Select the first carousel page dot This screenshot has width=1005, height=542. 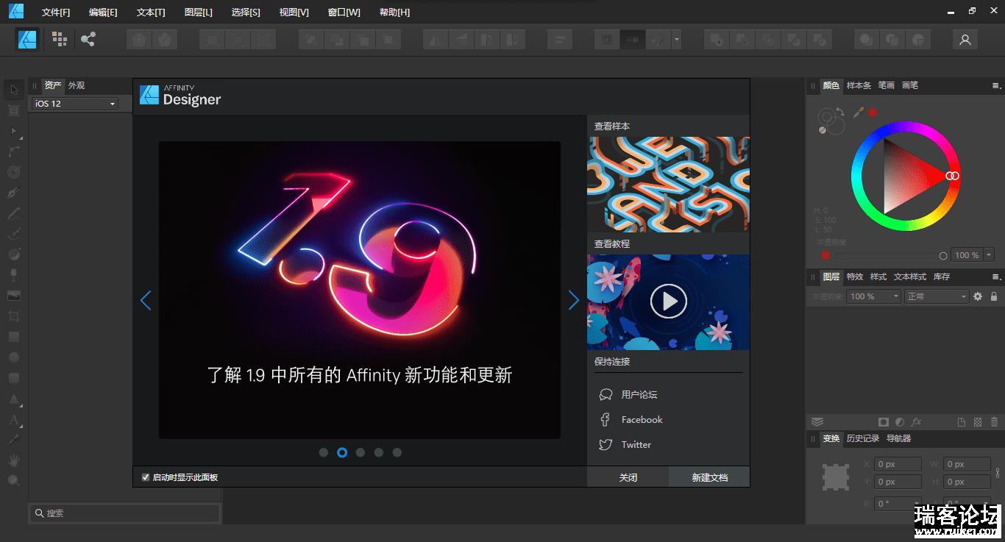coord(324,452)
